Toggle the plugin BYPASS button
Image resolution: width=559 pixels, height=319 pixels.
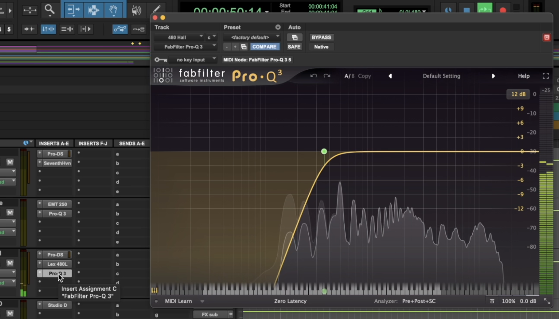pyautogui.click(x=321, y=37)
